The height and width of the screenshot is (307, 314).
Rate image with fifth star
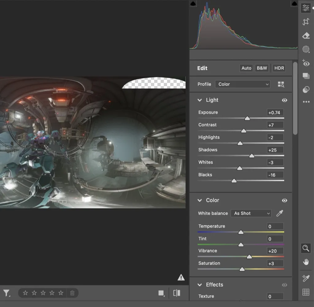61,293
